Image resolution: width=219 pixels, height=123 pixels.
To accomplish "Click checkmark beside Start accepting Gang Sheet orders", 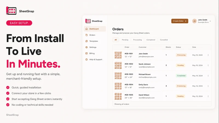I will click(x=8, y=99).
